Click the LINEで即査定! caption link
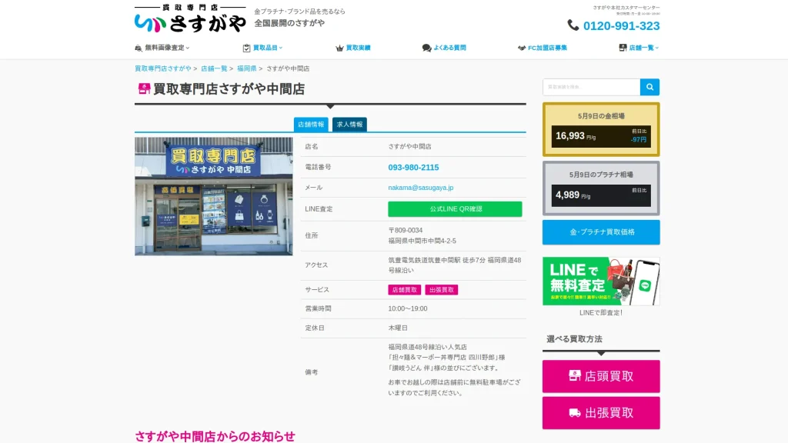Viewport: 788px width, 443px height. [601, 312]
